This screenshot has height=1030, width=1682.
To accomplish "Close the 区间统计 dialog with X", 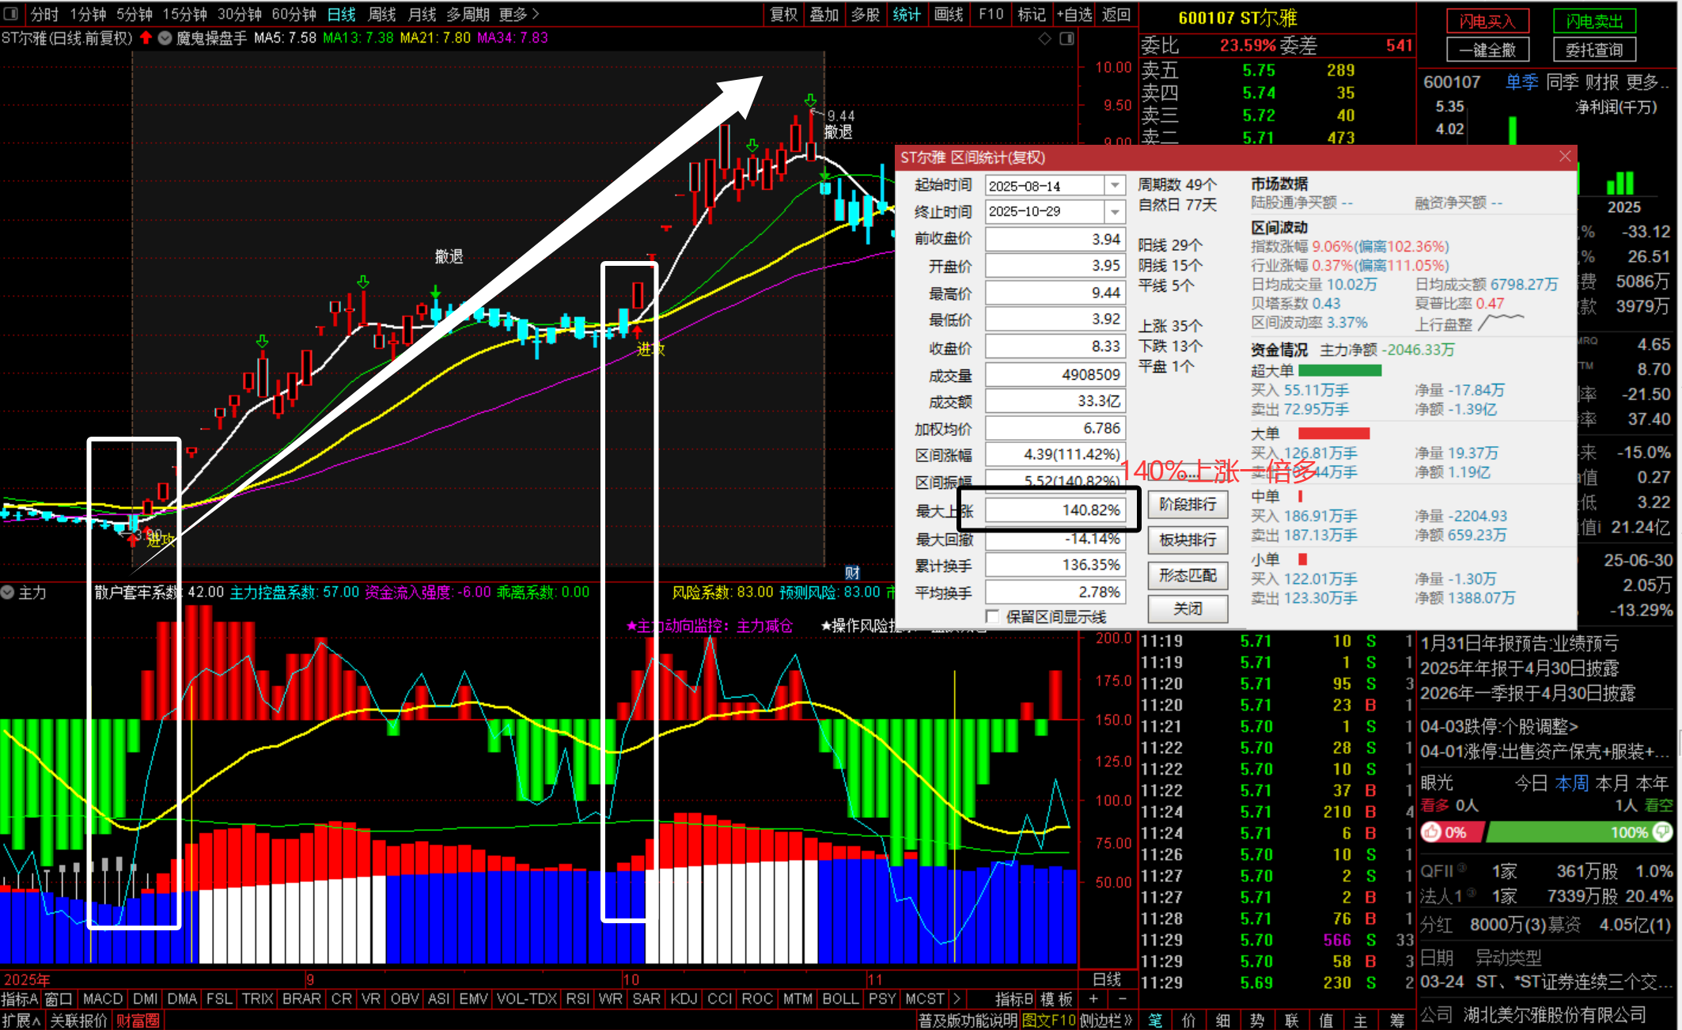I will tap(1564, 157).
